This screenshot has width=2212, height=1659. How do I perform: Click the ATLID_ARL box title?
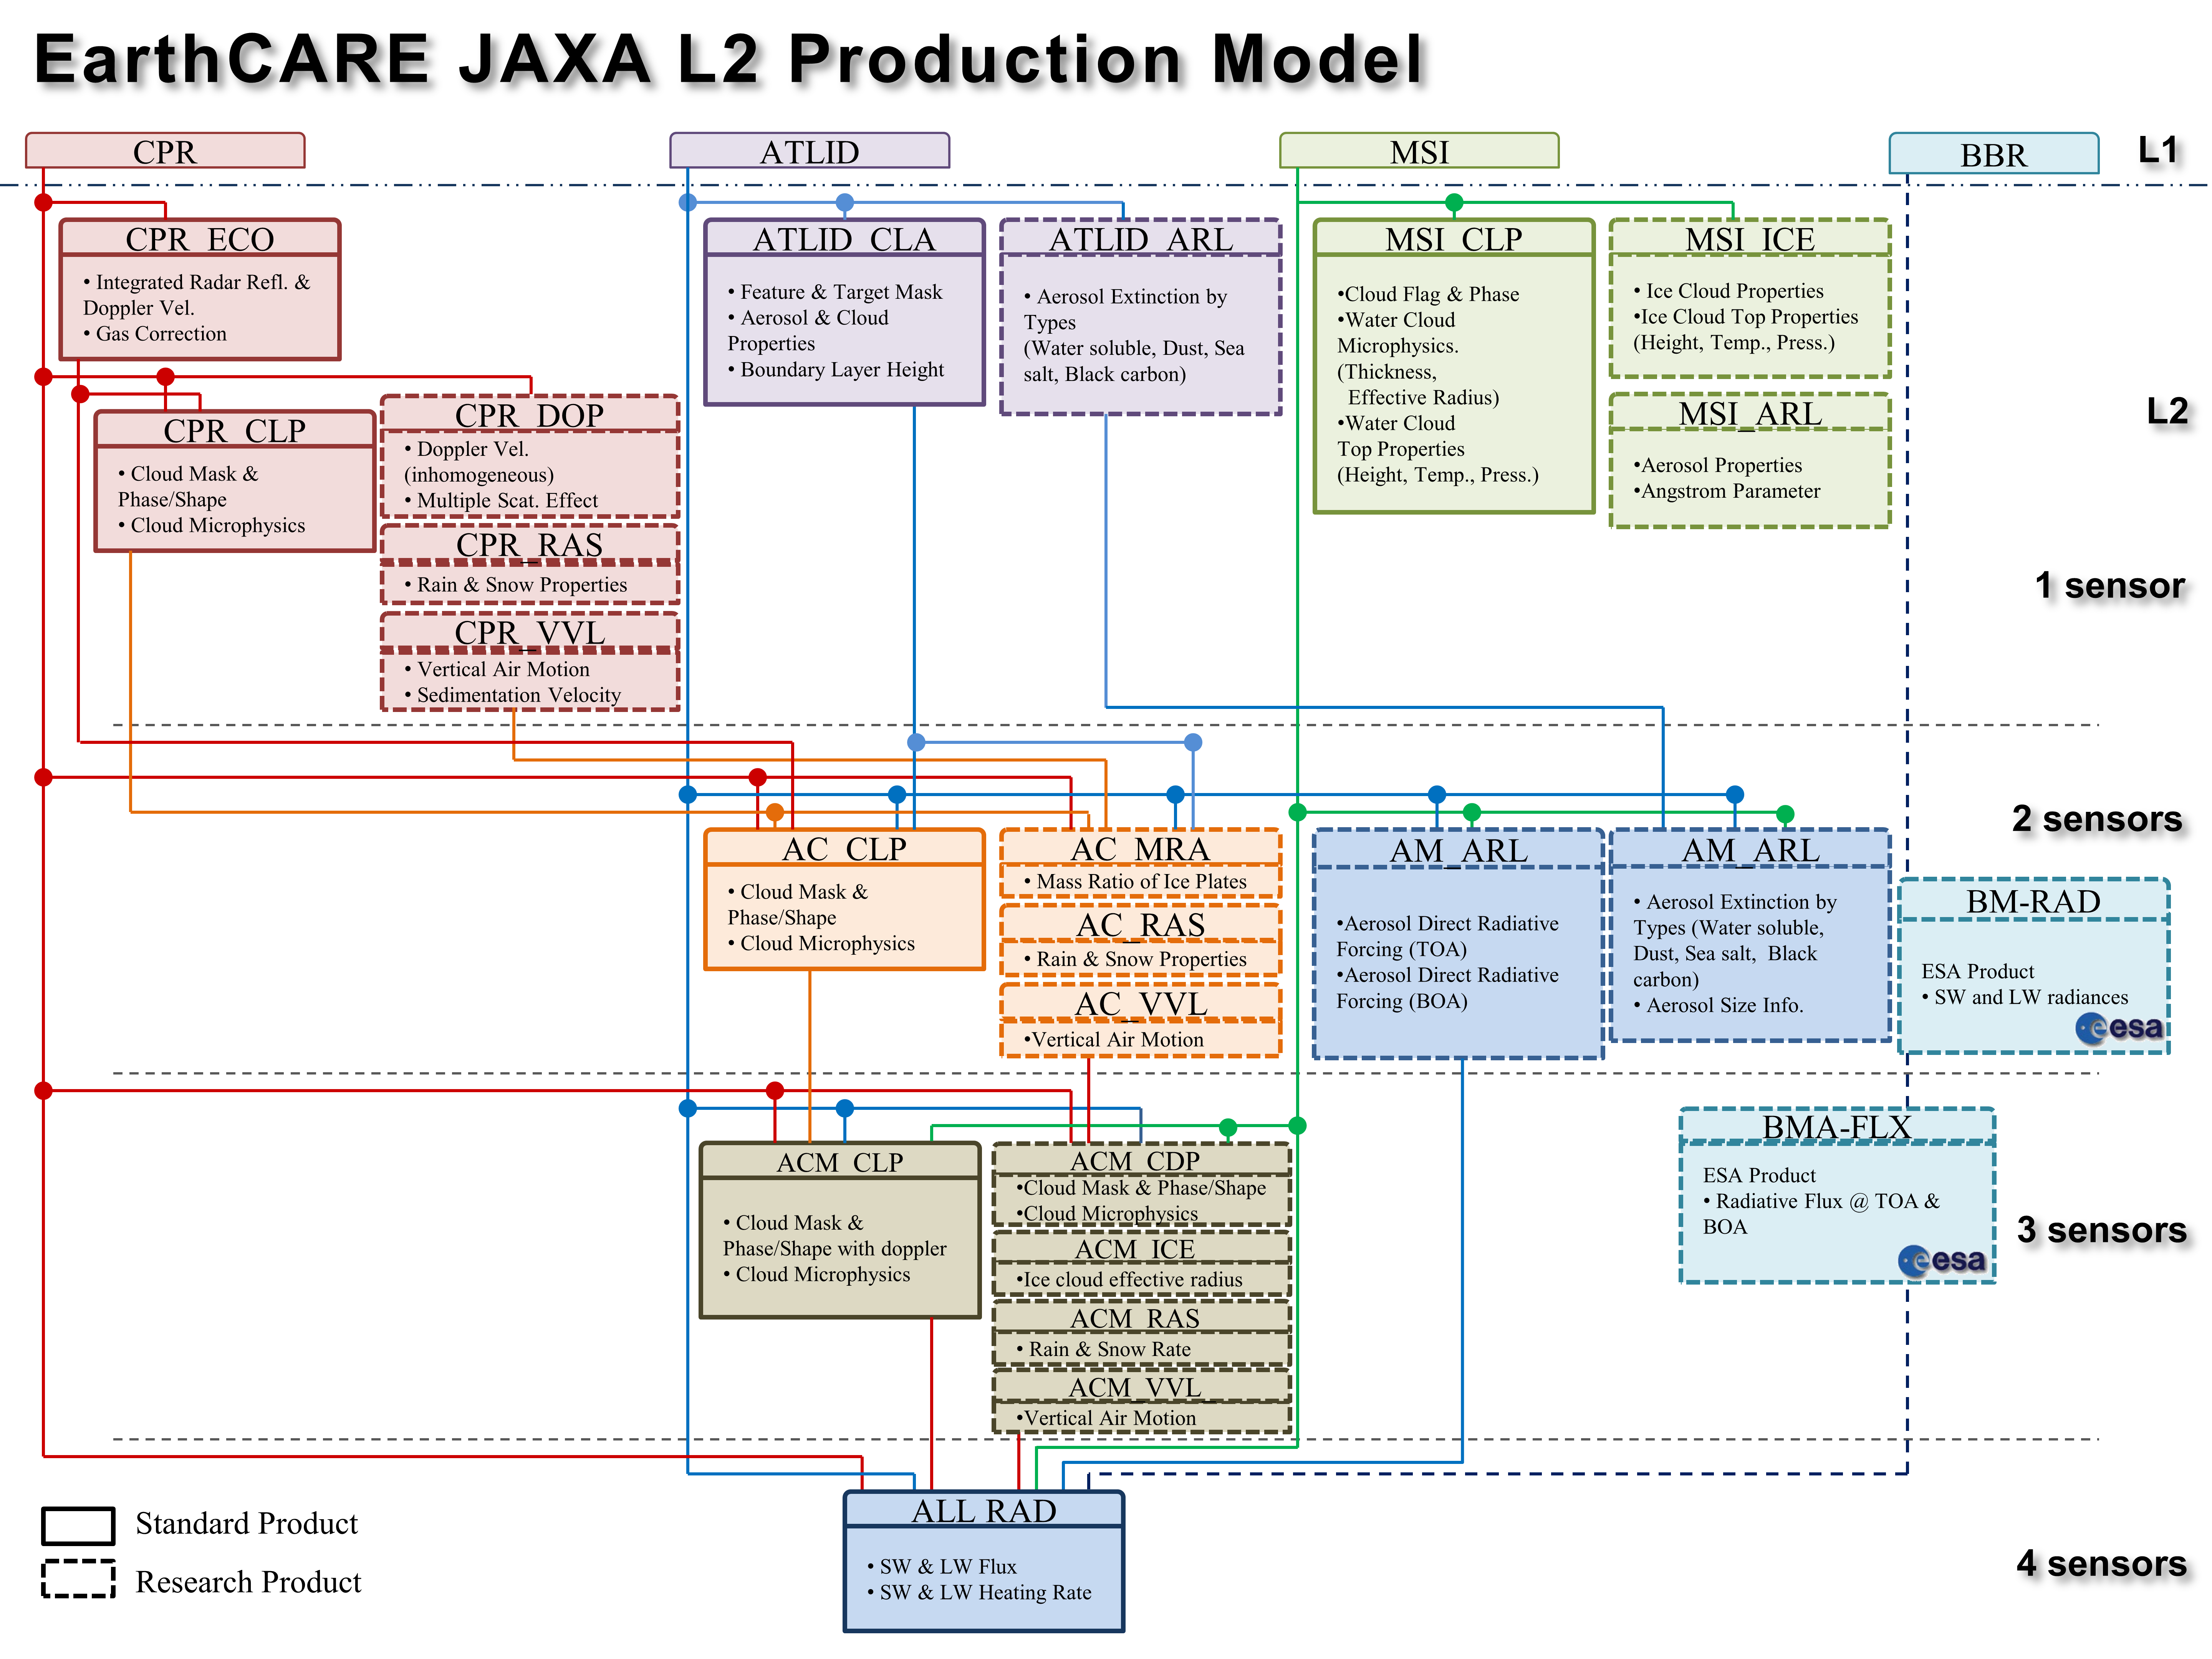tap(1141, 239)
